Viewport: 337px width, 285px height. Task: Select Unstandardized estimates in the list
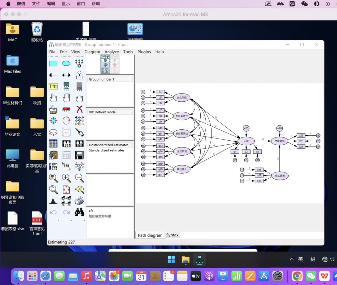click(x=108, y=145)
